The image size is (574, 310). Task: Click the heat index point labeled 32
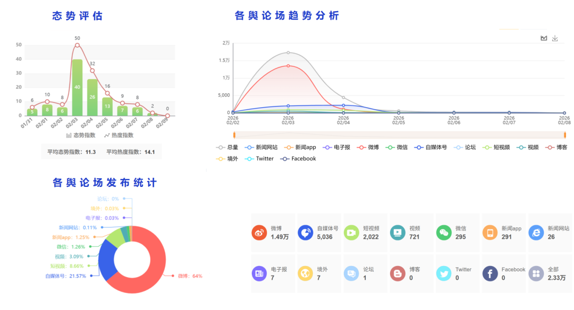pos(92,71)
